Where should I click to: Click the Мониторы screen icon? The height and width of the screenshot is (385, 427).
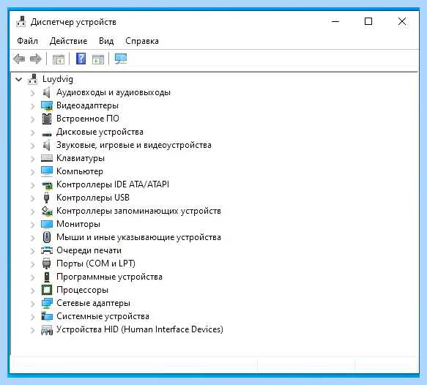coord(47,224)
